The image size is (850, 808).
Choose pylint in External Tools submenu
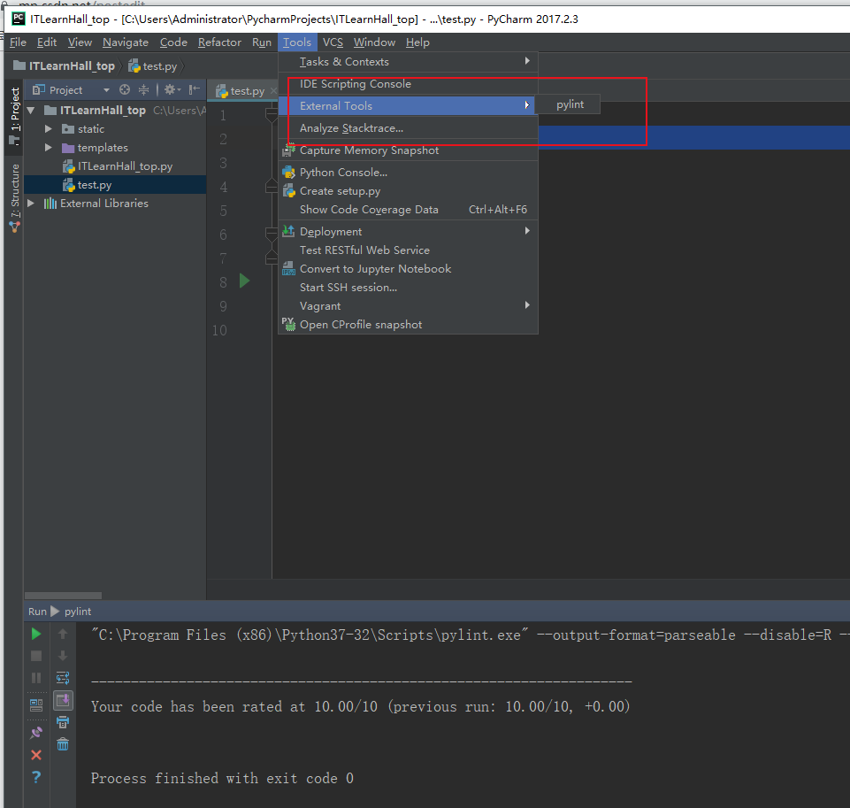click(570, 104)
